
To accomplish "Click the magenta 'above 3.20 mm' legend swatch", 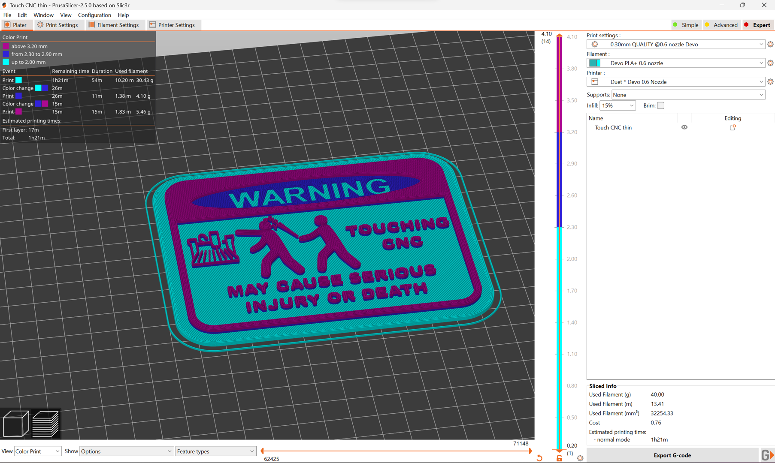I will (6, 46).
